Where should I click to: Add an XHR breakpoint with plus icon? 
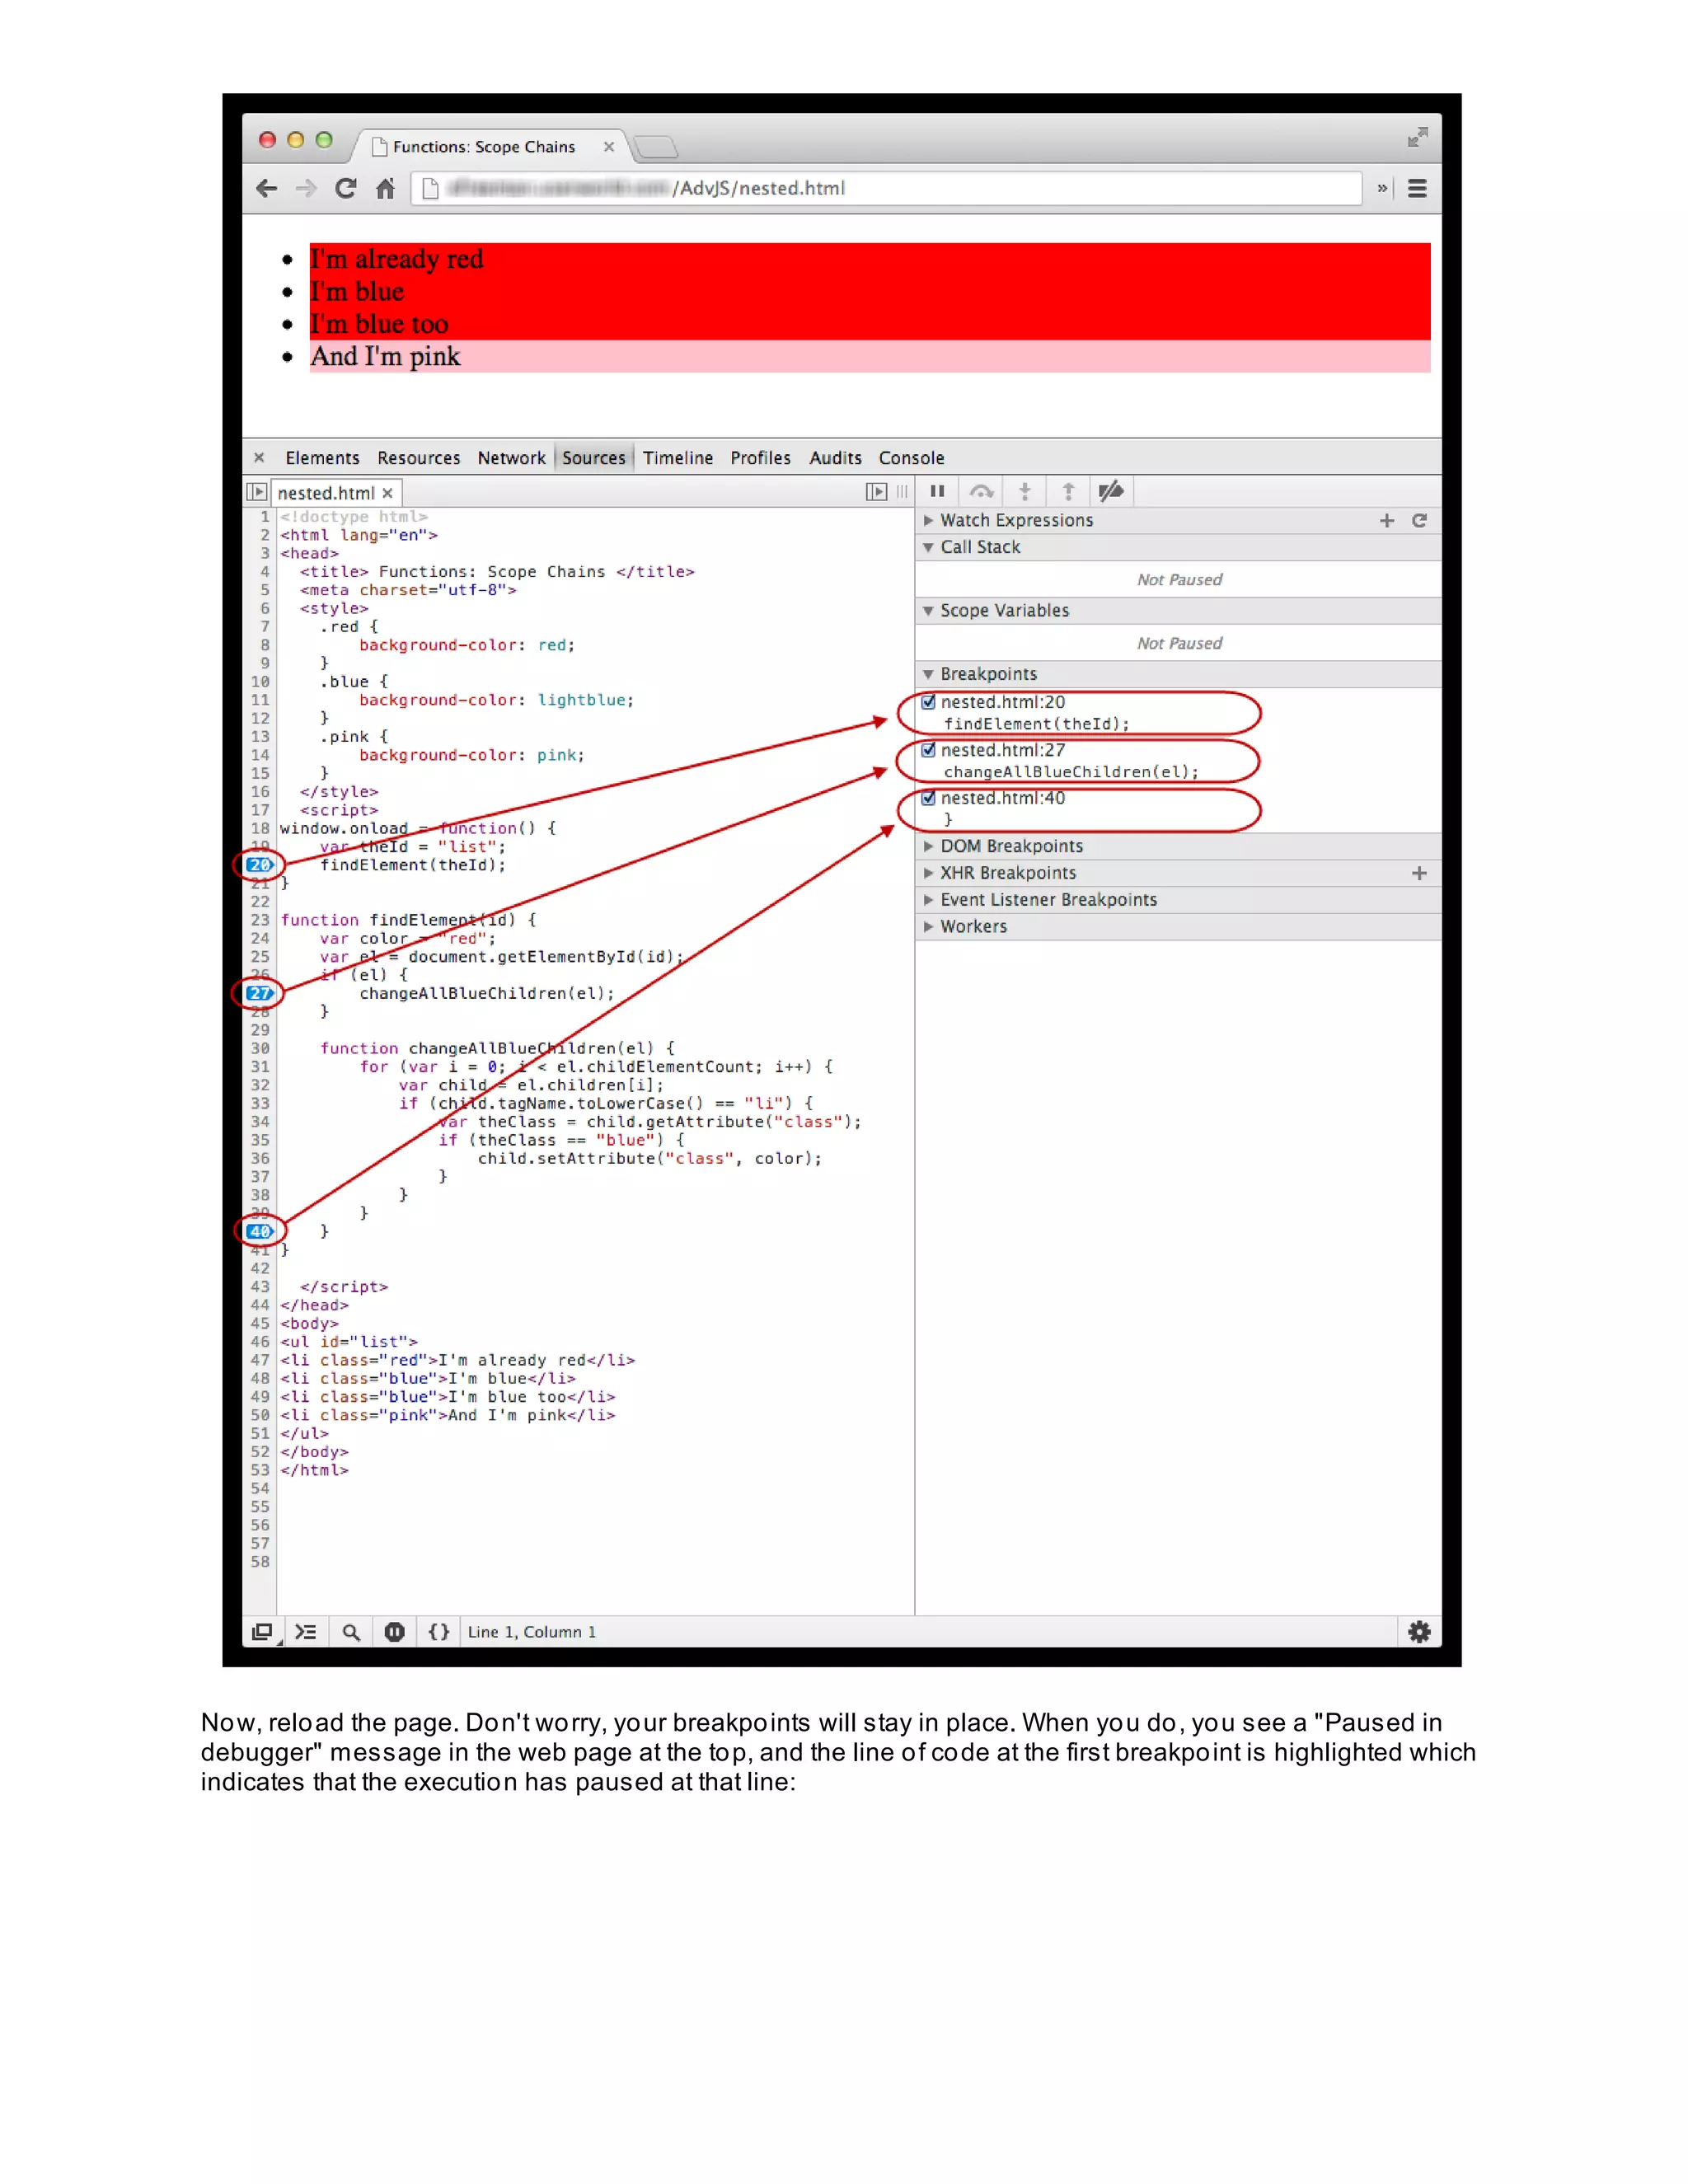click(1419, 873)
